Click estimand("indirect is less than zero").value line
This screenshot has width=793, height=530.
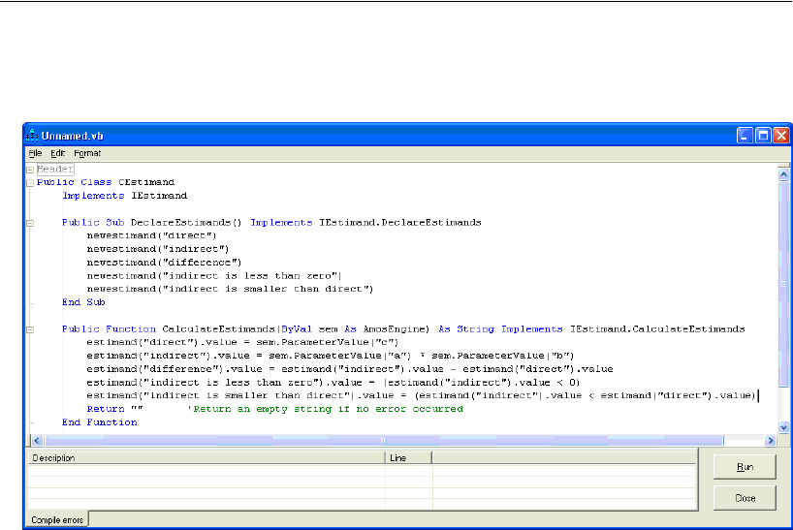tap(333, 383)
